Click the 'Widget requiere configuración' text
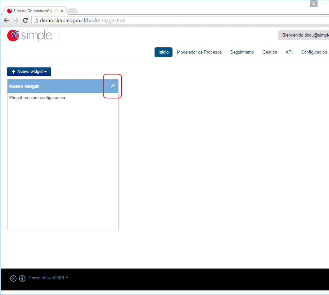This screenshot has width=329, height=295. tap(37, 98)
